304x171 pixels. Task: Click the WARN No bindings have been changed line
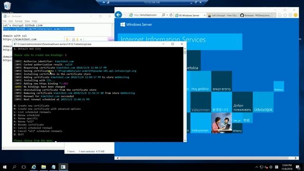point(39,87)
